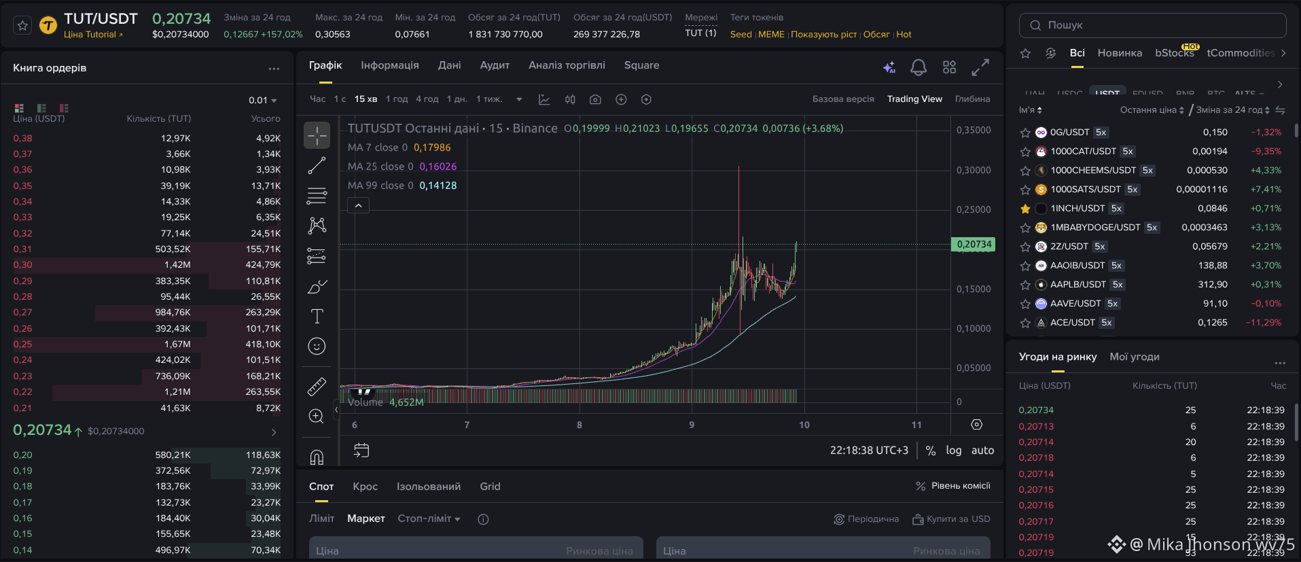Open the go to date icon
Screen dimensions: 1301x562
[x=361, y=450]
